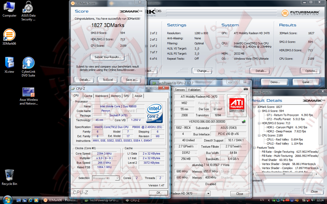Viewport: 327px width, 204px height.
Task: Select the XLview desktop icon
Action: [x=9, y=65]
